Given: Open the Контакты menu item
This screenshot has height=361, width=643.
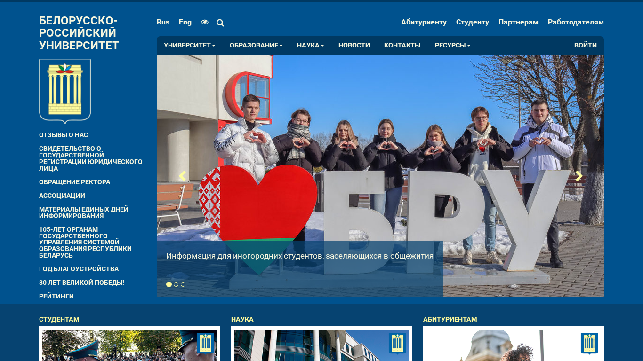Looking at the screenshot, I should [402, 46].
